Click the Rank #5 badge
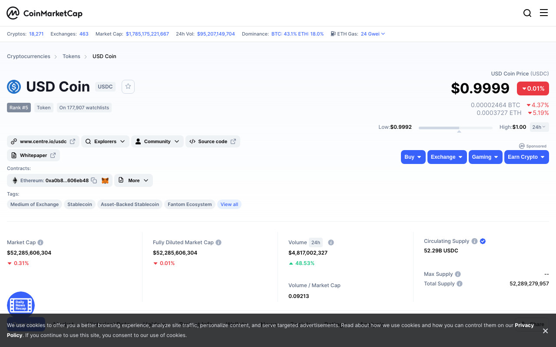This screenshot has width=556, height=347. [x=19, y=108]
